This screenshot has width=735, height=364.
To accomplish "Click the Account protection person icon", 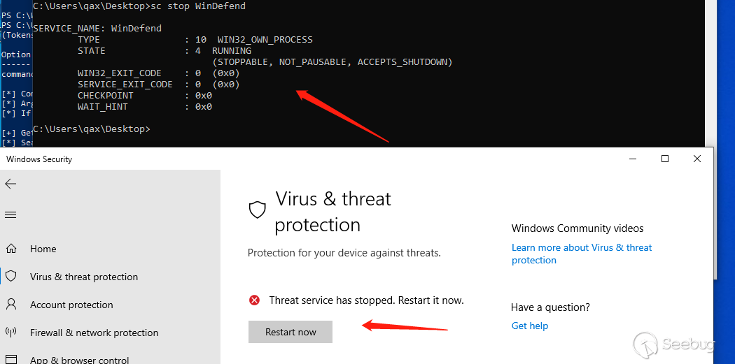I will point(11,305).
